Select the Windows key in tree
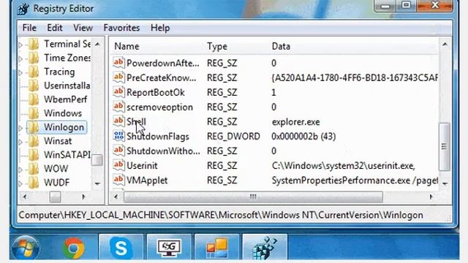 [63, 113]
